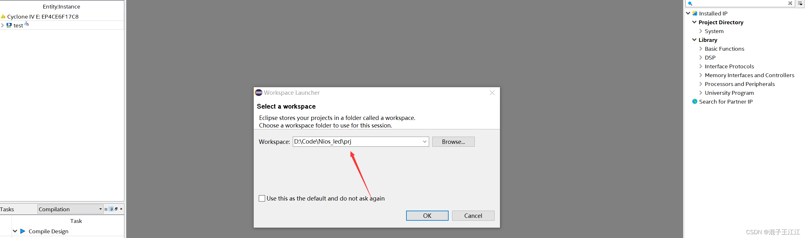Select the Library label
The image size is (805, 238).
[x=708, y=40]
